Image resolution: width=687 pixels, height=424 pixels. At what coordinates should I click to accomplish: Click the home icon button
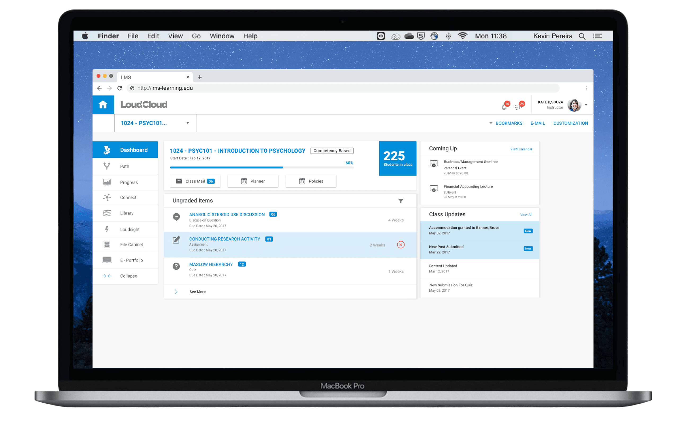click(x=103, y=105)
